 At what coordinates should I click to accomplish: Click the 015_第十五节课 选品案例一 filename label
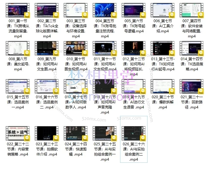[x=18, y=102]
